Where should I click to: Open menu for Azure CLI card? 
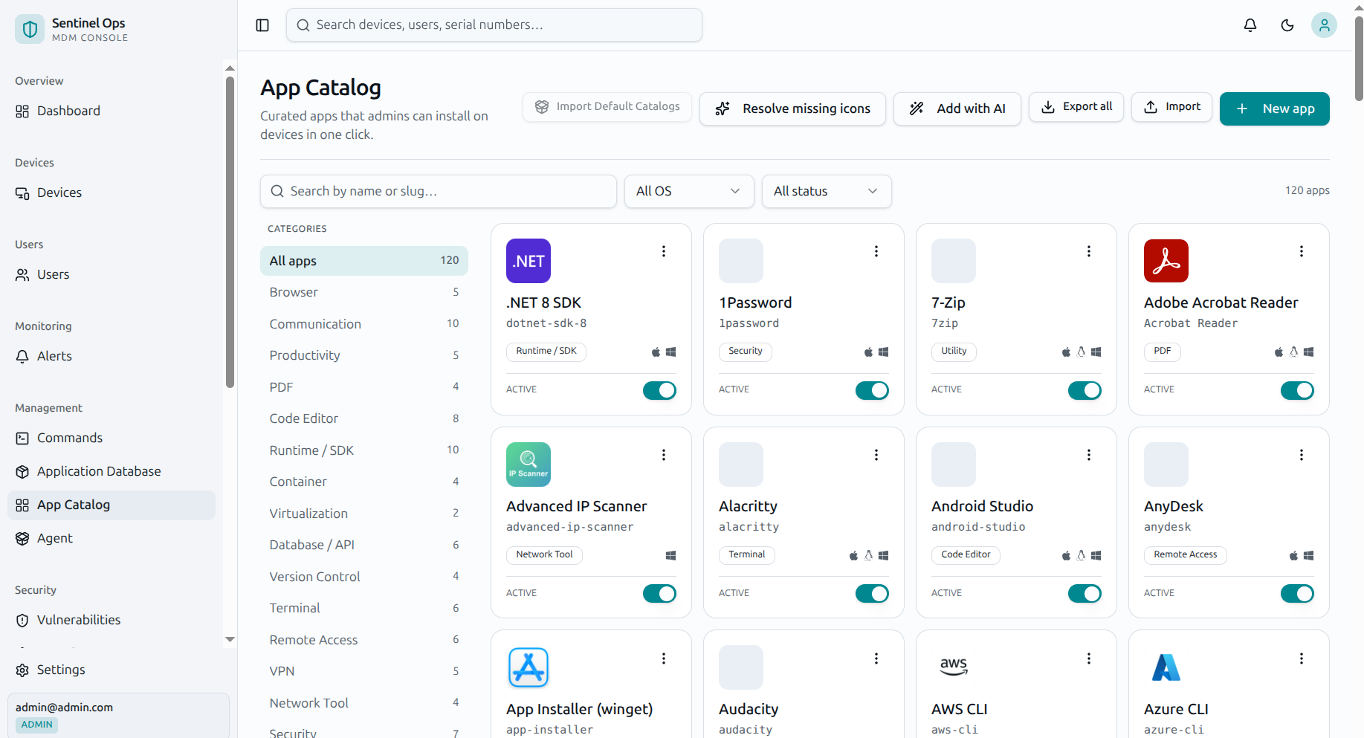tap(1302, 658)
